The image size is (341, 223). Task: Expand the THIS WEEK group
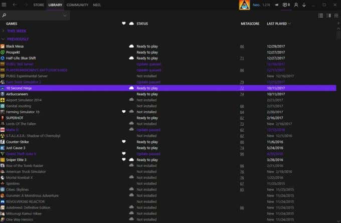pos(17,31)
